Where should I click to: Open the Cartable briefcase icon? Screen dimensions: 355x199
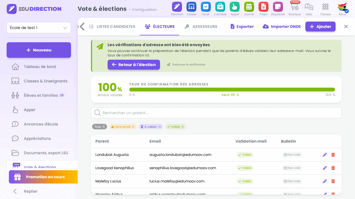pos(220,7)
